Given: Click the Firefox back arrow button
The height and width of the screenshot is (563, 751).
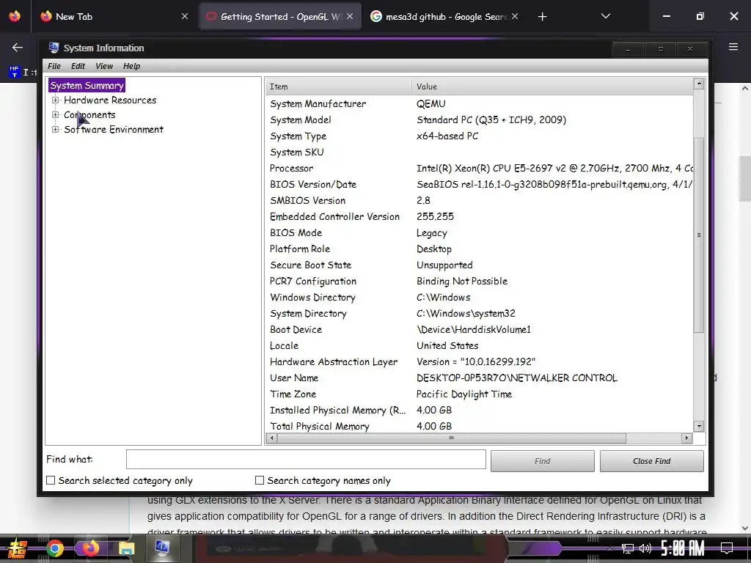Looking at the screenshot, I should point(18,48).
